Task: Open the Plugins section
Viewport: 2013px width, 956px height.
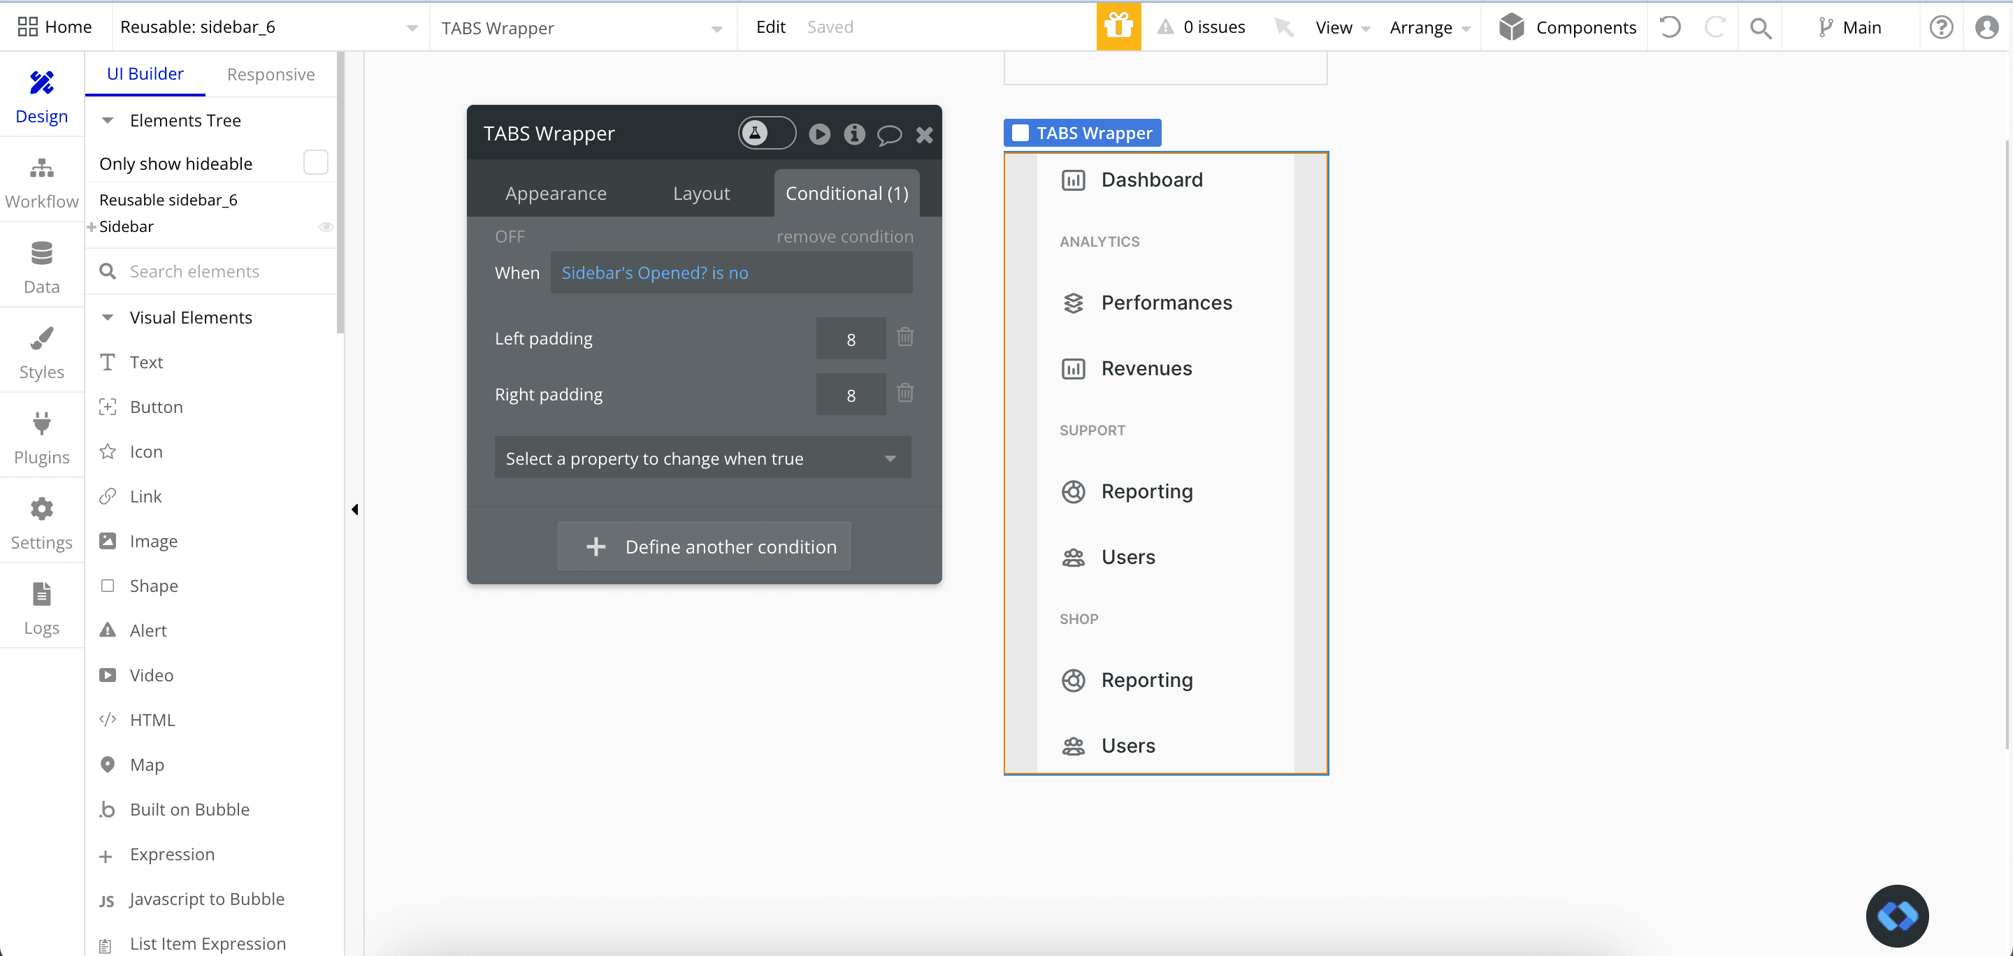Action: [x=41, y=438]
